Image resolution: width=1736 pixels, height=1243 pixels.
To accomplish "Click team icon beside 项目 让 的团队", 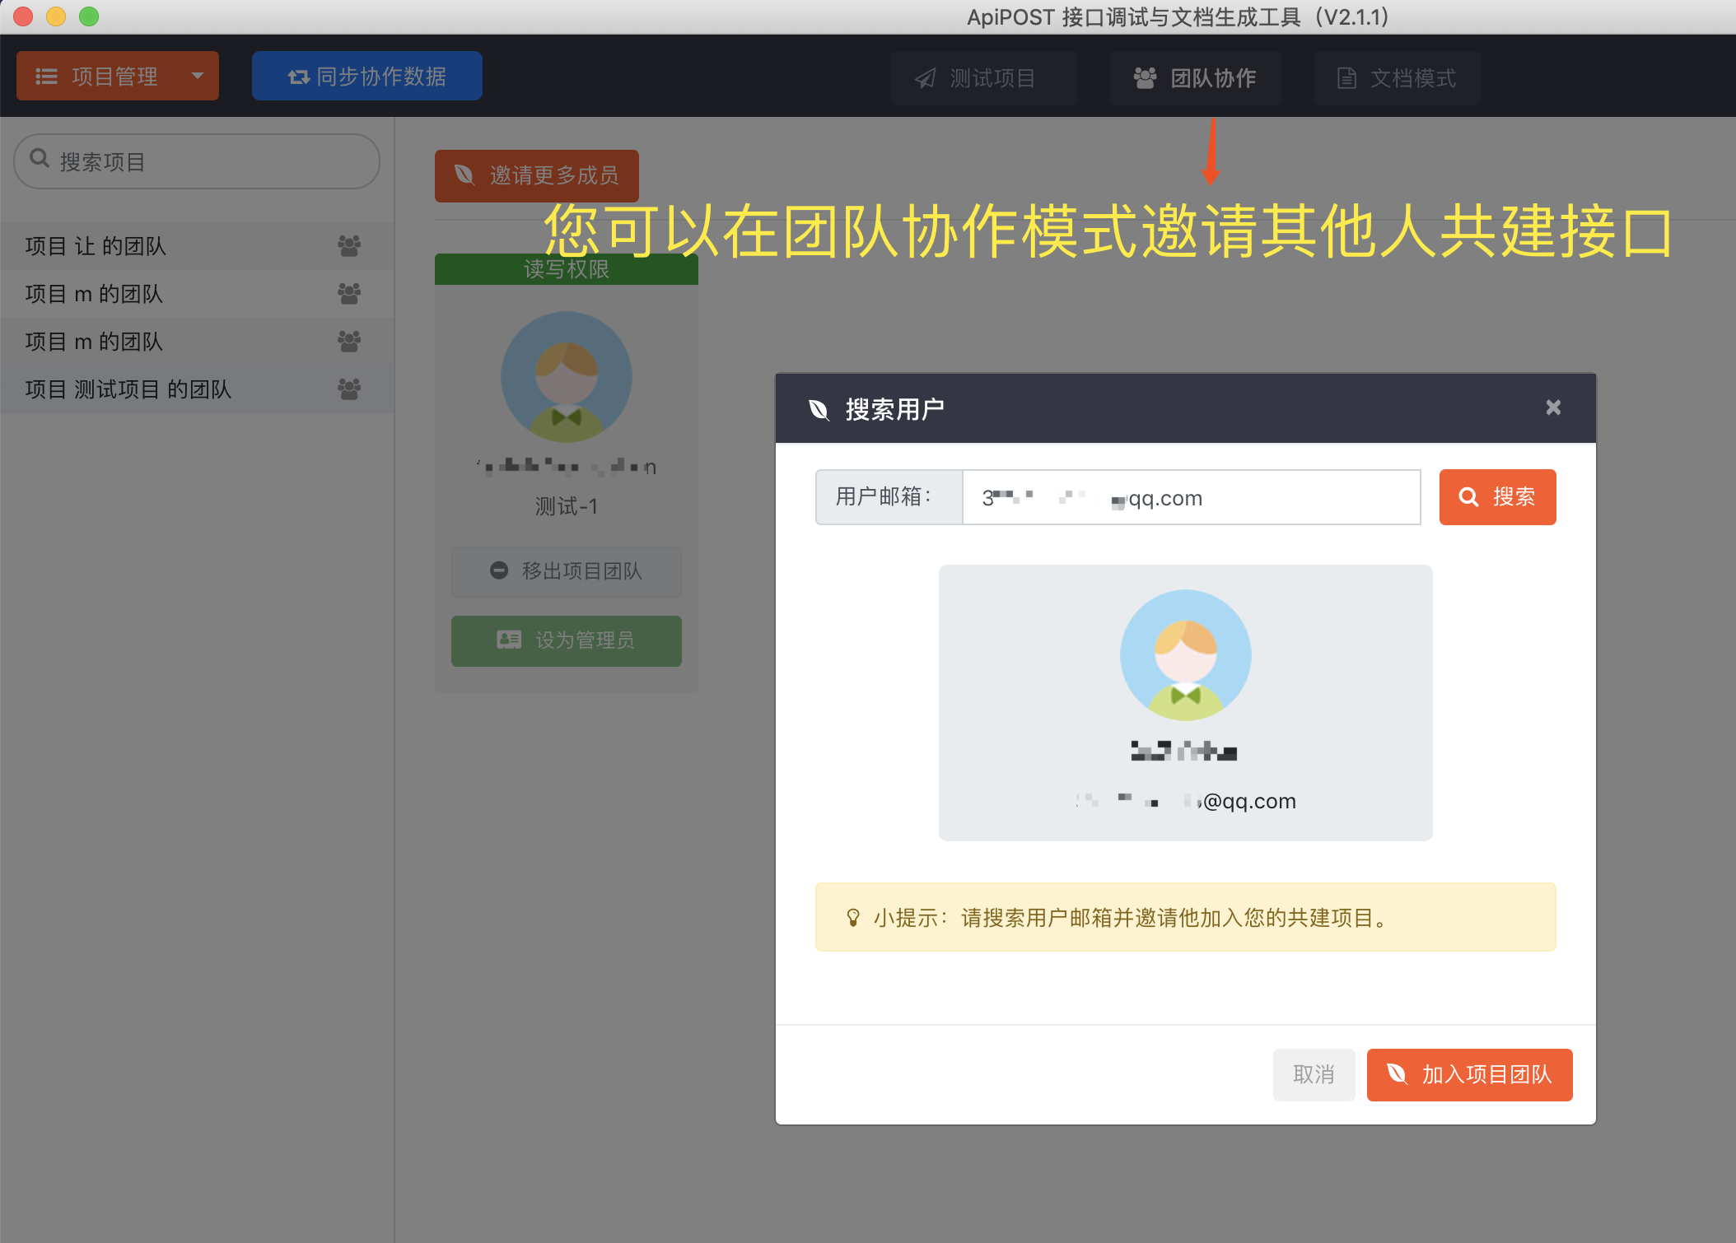I will click(349, 245).
